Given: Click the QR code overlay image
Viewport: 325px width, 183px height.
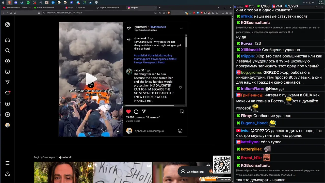Looking at the screenshot, I should 222,164.
